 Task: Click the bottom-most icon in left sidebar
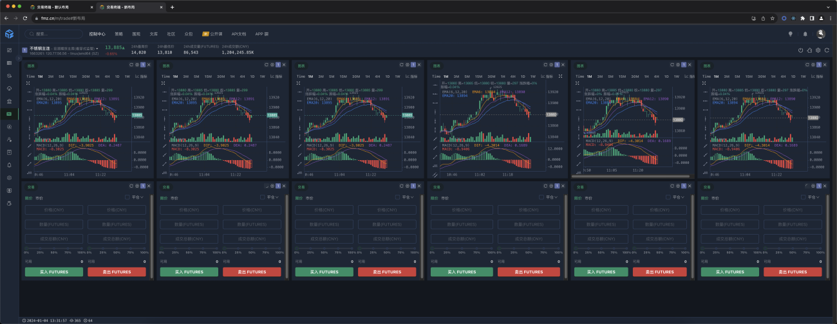click(10, 203)
